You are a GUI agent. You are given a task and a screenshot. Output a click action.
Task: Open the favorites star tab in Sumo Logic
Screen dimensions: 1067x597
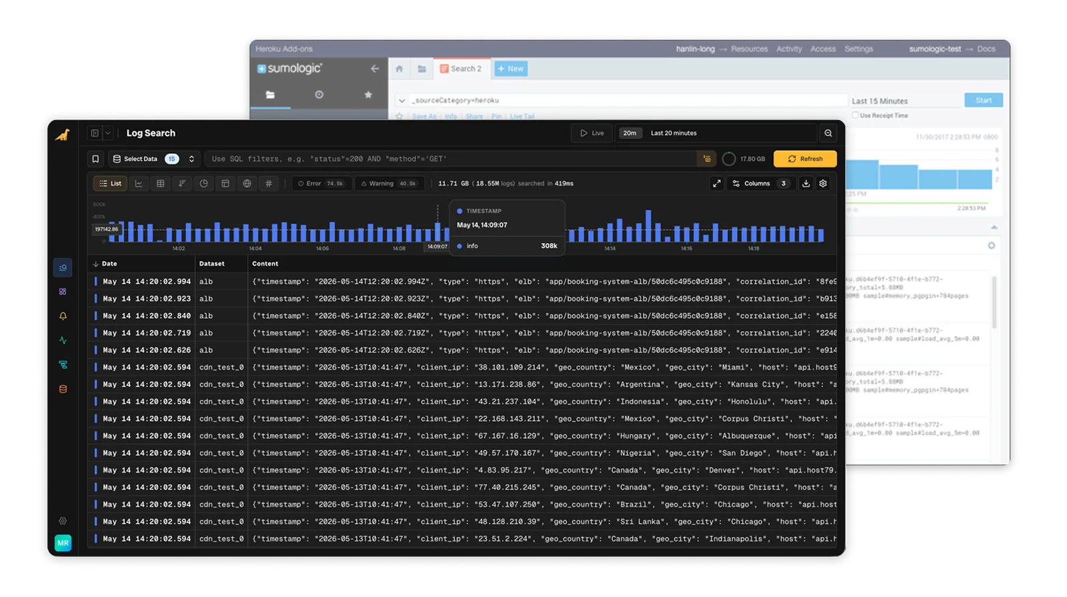click(368, 95)
